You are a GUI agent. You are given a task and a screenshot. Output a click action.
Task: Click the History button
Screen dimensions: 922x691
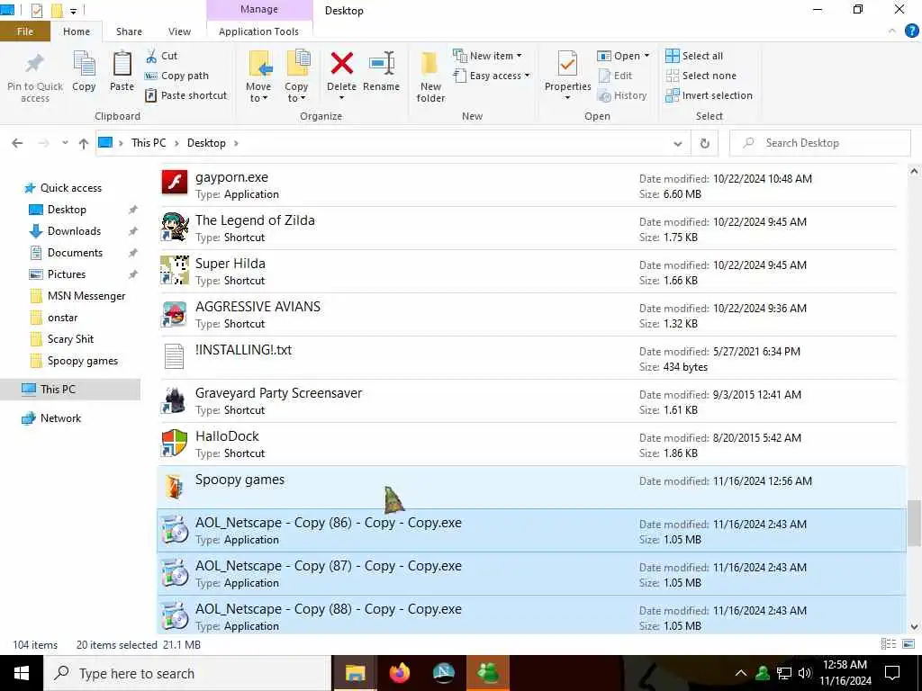(622, 95)
